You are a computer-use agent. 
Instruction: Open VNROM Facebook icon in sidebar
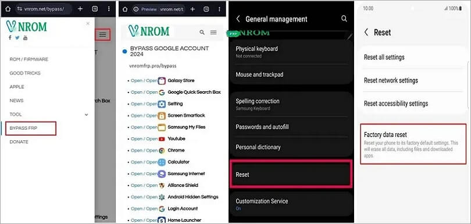[x=10, y=38]
